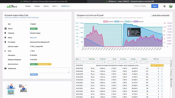Click the QR icon next to Группы

click(5, 29)
